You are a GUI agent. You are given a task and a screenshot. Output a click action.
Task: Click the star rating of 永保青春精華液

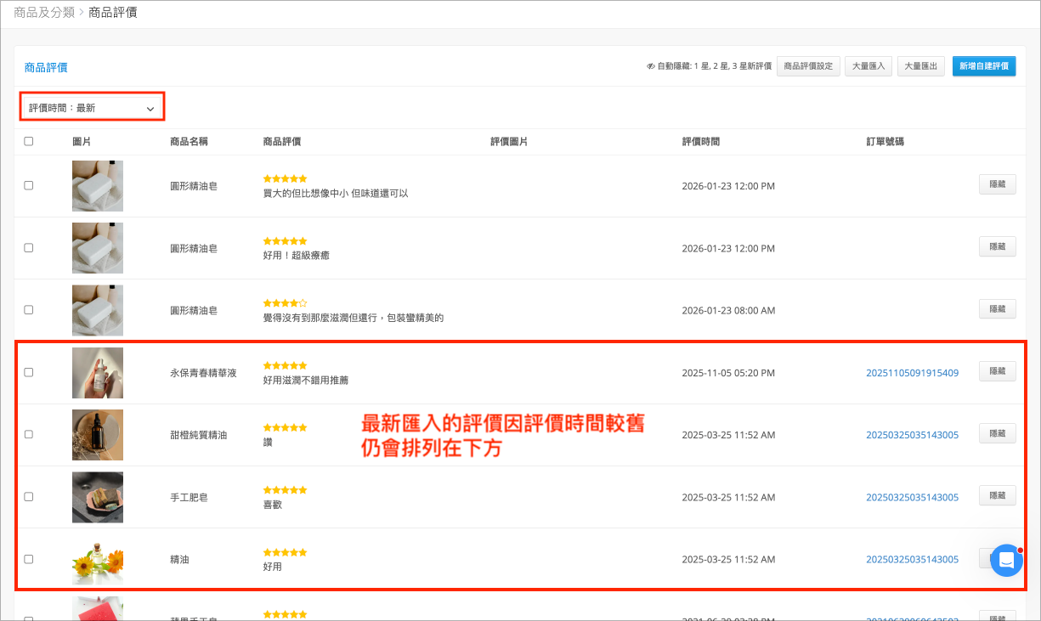(286, 365)
